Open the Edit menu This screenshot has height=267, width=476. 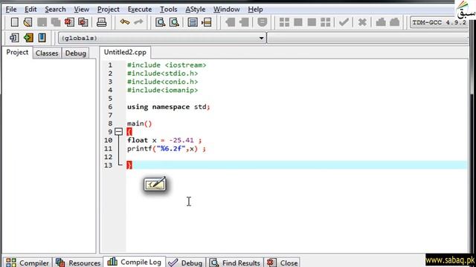[x=30, y=10]
